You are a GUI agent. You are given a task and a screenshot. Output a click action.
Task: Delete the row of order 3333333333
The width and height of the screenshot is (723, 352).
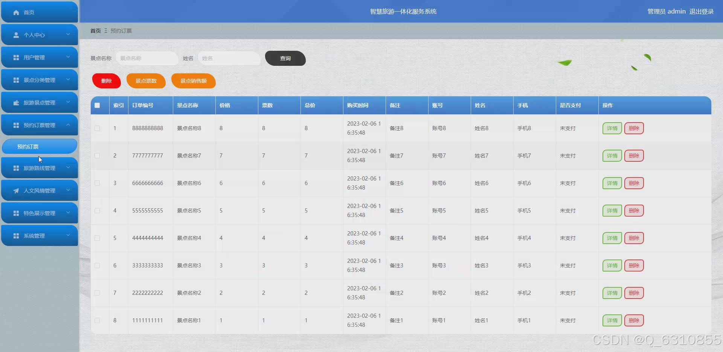coord(634,266)
